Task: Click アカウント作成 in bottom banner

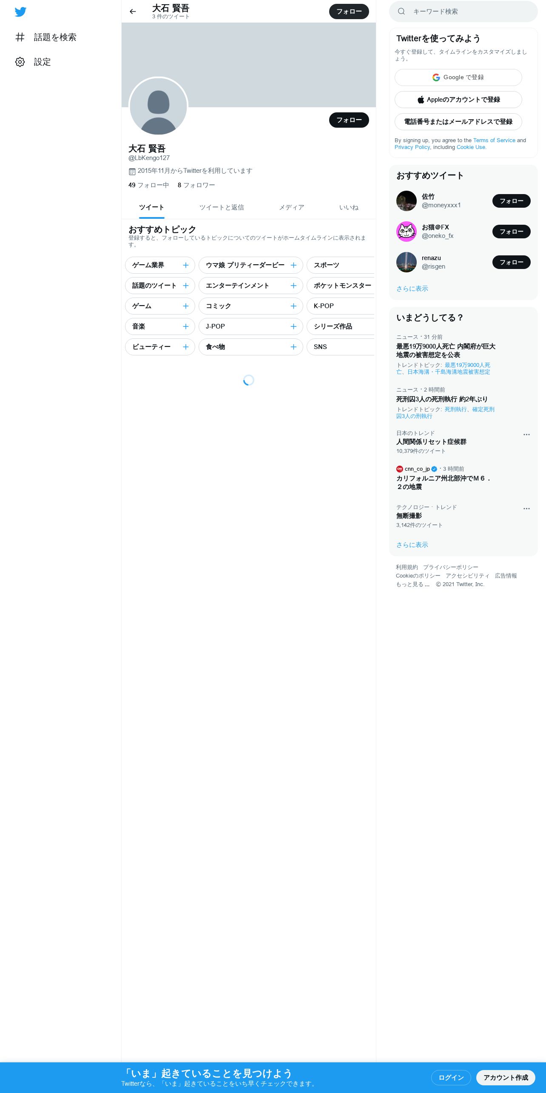Action: [506, 1077]
